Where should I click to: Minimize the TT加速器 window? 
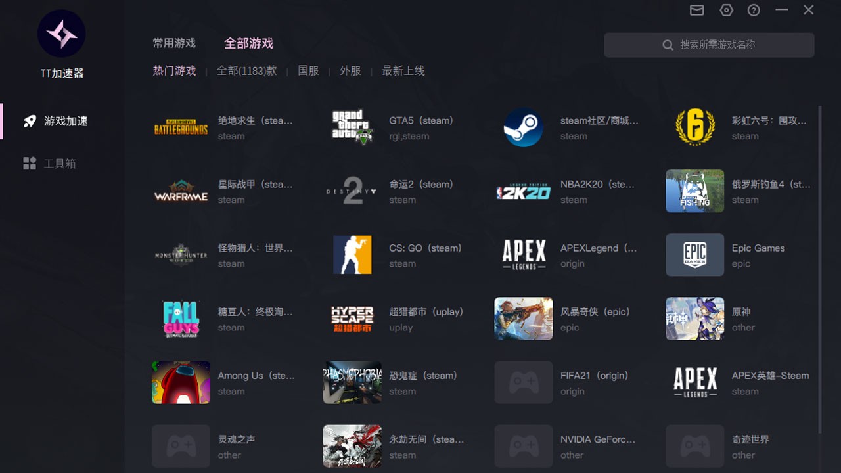781,10
